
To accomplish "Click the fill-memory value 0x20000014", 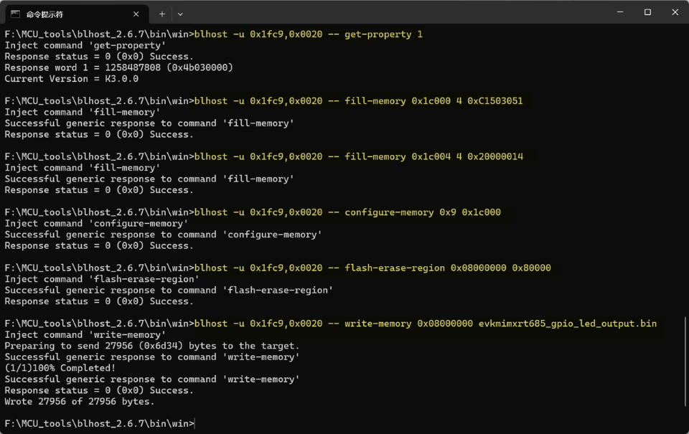I will pyautogui.click(x=495, y=156).
